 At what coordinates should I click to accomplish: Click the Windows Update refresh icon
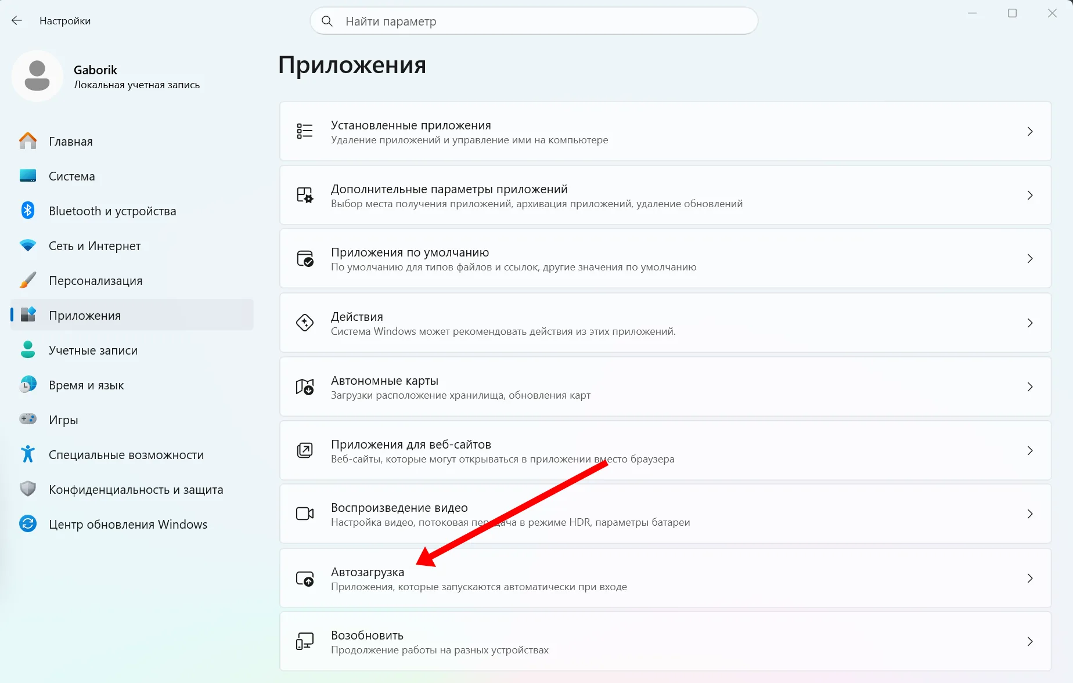click(28, 524)
